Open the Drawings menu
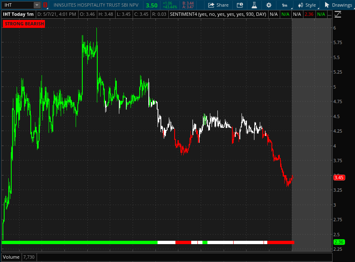The height and width of the screenshot is (262, 355). 338,5
